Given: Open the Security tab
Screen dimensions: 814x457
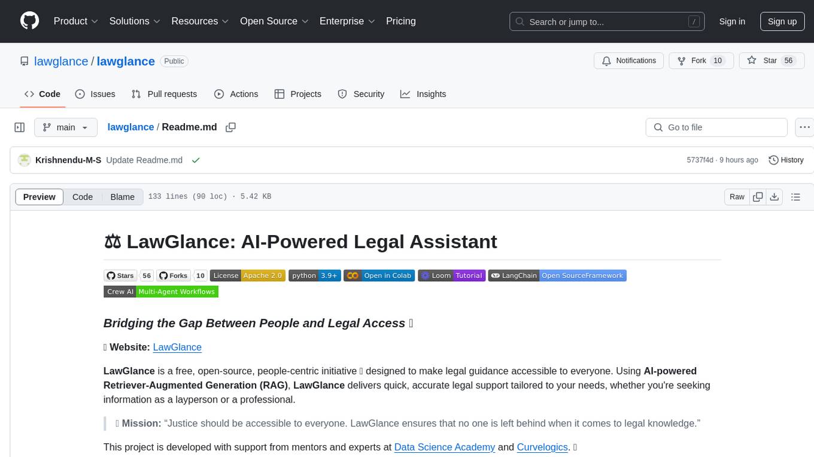Looking at the screenshot, I should (361, 94).
